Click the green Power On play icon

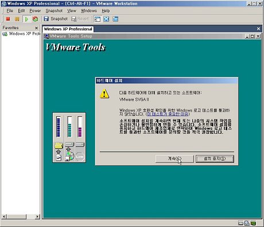(x=26, y=19)
